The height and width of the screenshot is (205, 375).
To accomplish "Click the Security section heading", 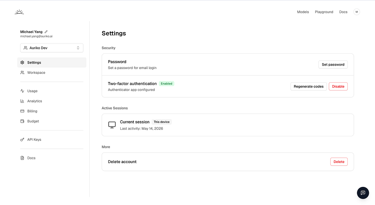I will (108, 48).
